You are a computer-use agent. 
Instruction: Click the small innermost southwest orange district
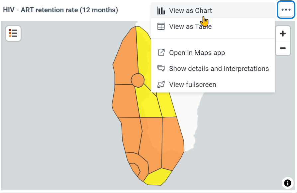135,168
